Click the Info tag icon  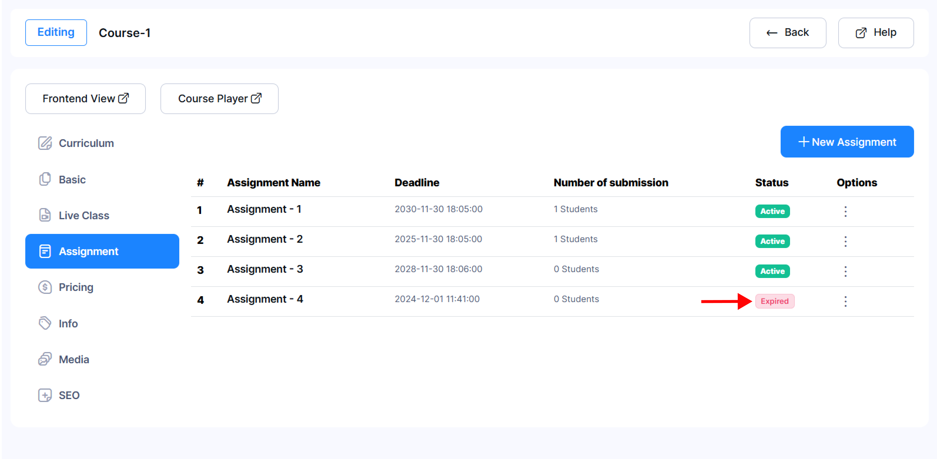[45, 323]
